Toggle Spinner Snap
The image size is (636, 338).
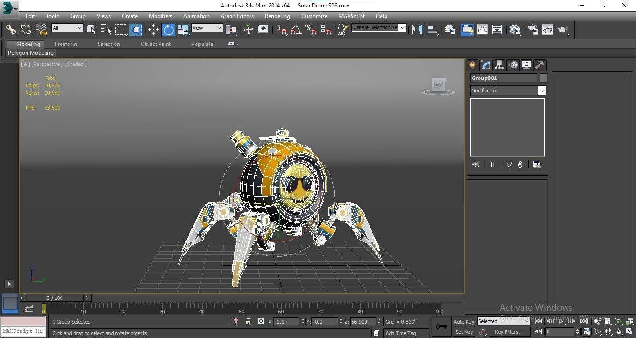click(325, 29)
